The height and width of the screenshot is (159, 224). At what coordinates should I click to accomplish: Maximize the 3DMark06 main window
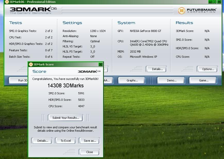(214, 2)
